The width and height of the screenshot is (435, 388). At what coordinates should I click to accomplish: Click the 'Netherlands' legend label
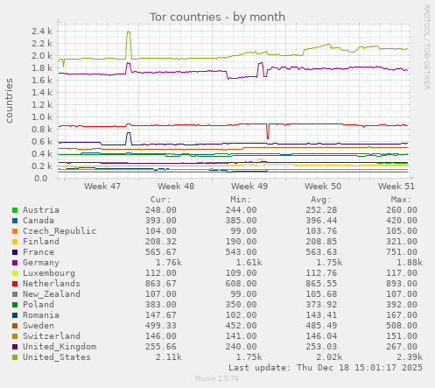tap(52, 284)
